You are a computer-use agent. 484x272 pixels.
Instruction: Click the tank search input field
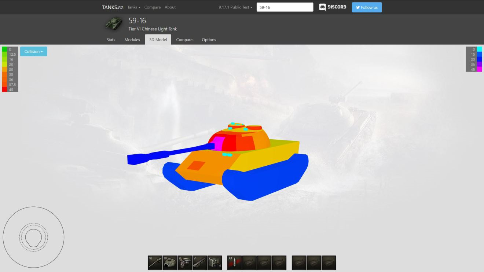click(285, 7)
